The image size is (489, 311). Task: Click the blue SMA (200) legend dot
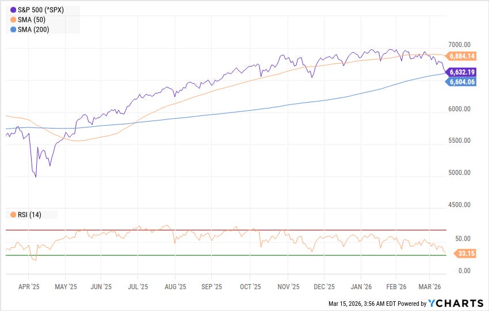[x=13, y=29]
